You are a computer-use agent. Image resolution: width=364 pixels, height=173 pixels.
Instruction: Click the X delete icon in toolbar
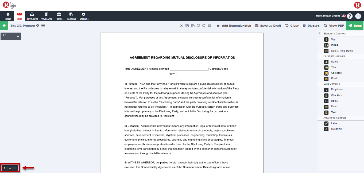pyautogui.click(x=181, y=26)
